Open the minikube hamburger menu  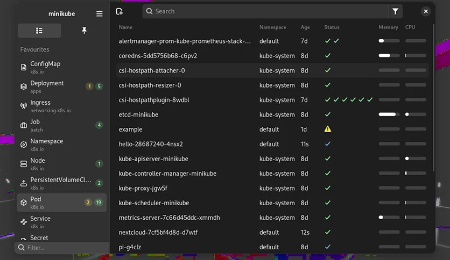(x=99, y=14)
